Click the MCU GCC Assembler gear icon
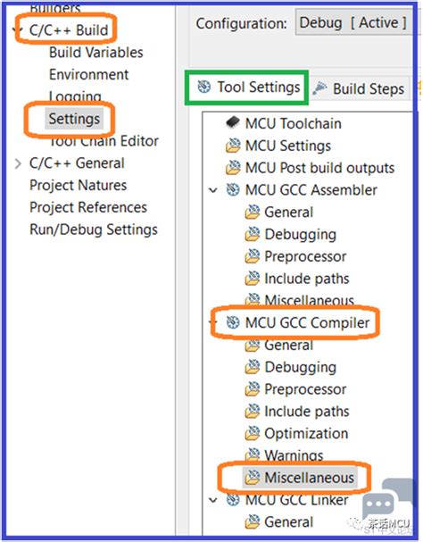 pos(233,189)
